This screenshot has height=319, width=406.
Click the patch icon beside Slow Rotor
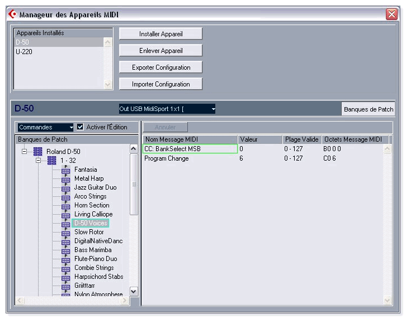(x=66, y=232)
